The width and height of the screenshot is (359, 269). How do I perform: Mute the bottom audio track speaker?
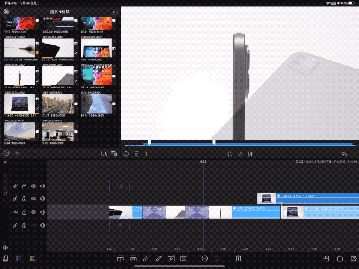click(42, 225)
